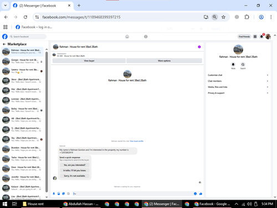Open the Chrome extensions puzzle icon
Viewport: 277px width, 208px height.
(247, 17)
